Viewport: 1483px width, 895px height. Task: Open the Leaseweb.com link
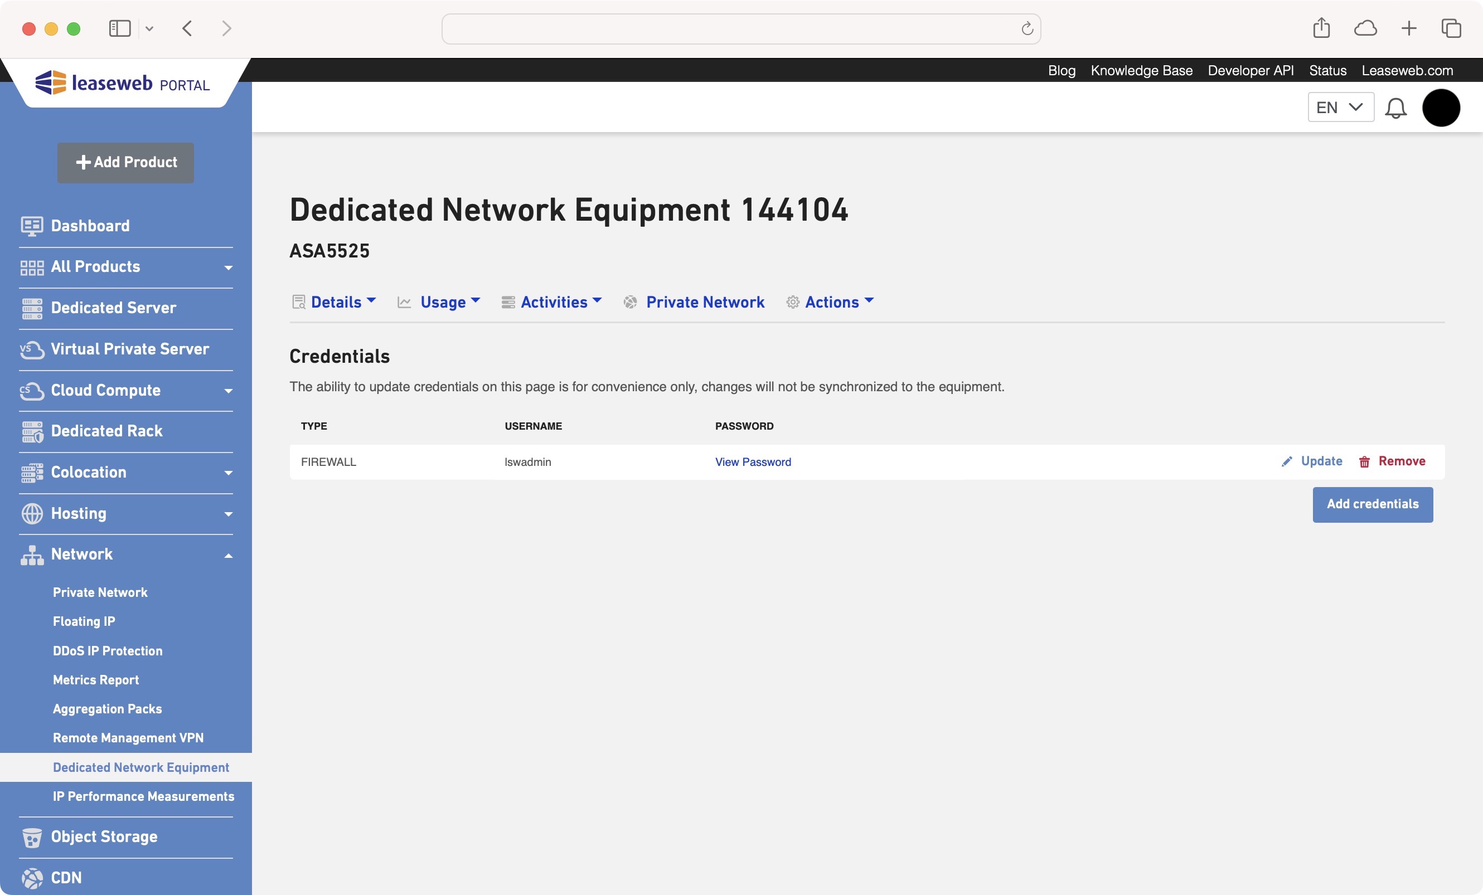[x=1407, y=70]
